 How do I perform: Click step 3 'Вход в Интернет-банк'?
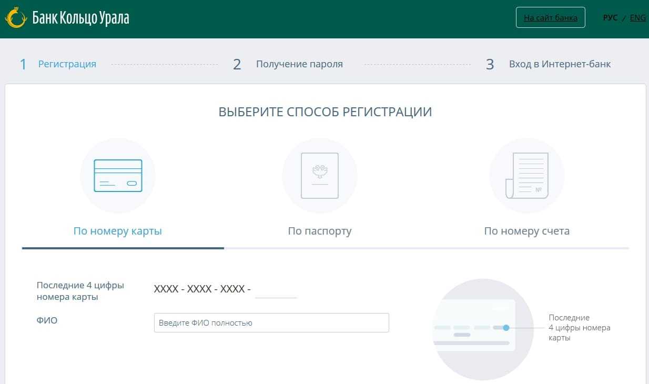click(x=560, y=64)
